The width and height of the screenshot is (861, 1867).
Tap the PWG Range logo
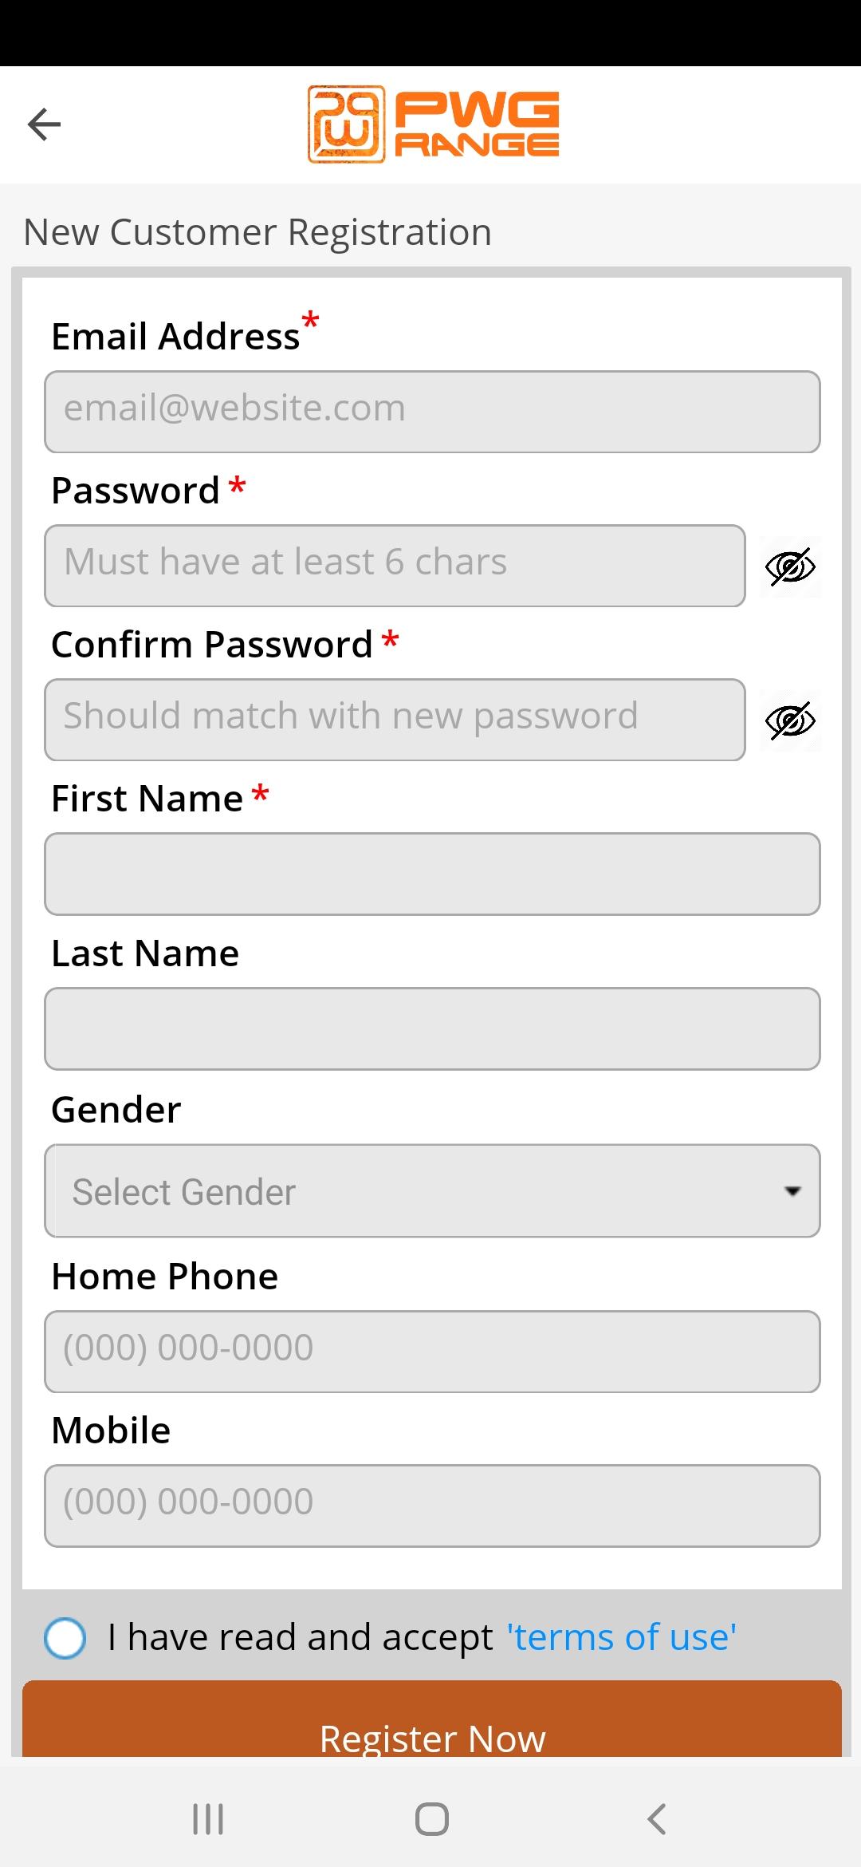(433, 124)
